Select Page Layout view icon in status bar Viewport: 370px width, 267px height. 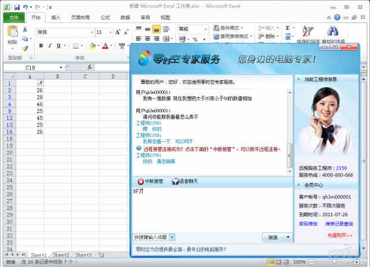click(279, 262)
